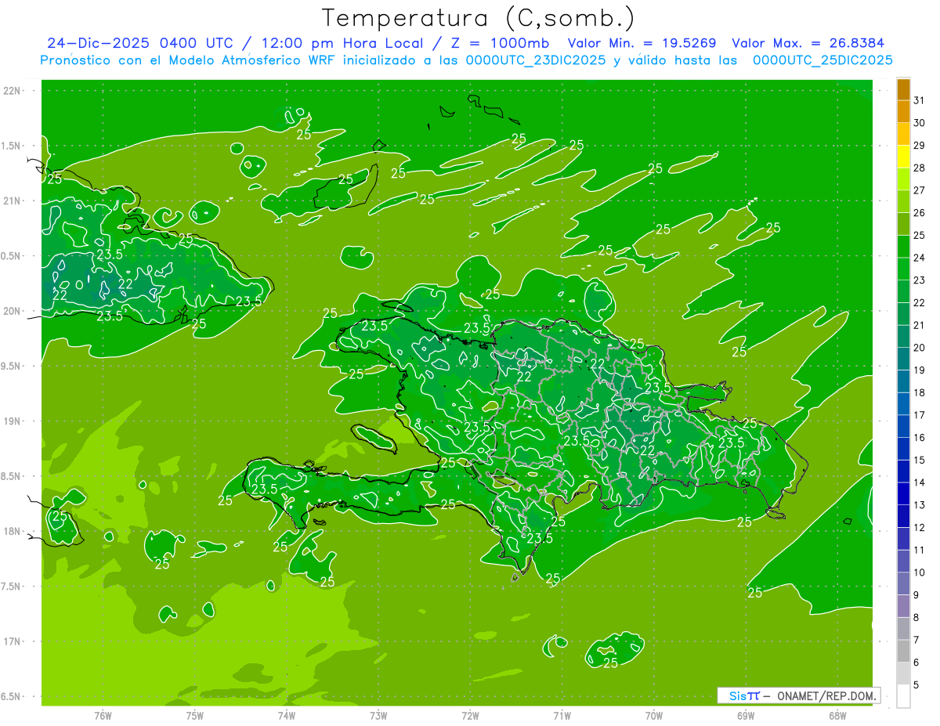Click the "68W" longitude label
Screen dimensions: 940x726
coord(837,715)
